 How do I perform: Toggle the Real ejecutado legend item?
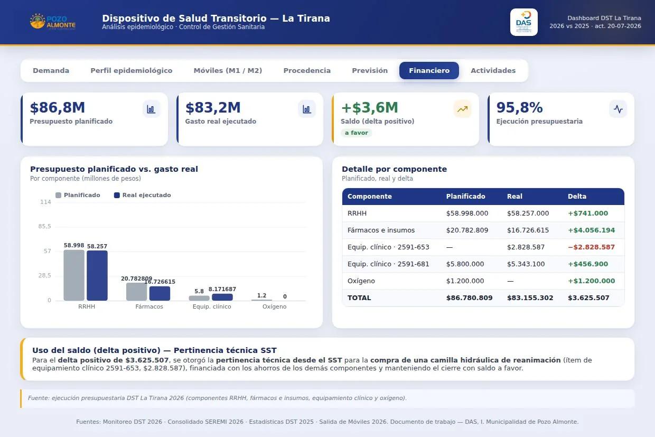pos(143,195)
